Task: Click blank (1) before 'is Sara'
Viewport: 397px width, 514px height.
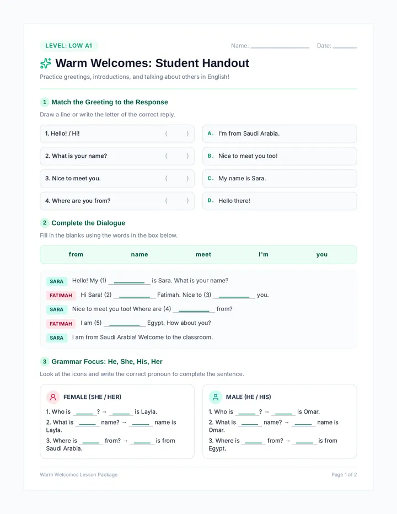Action: (129, 281)
